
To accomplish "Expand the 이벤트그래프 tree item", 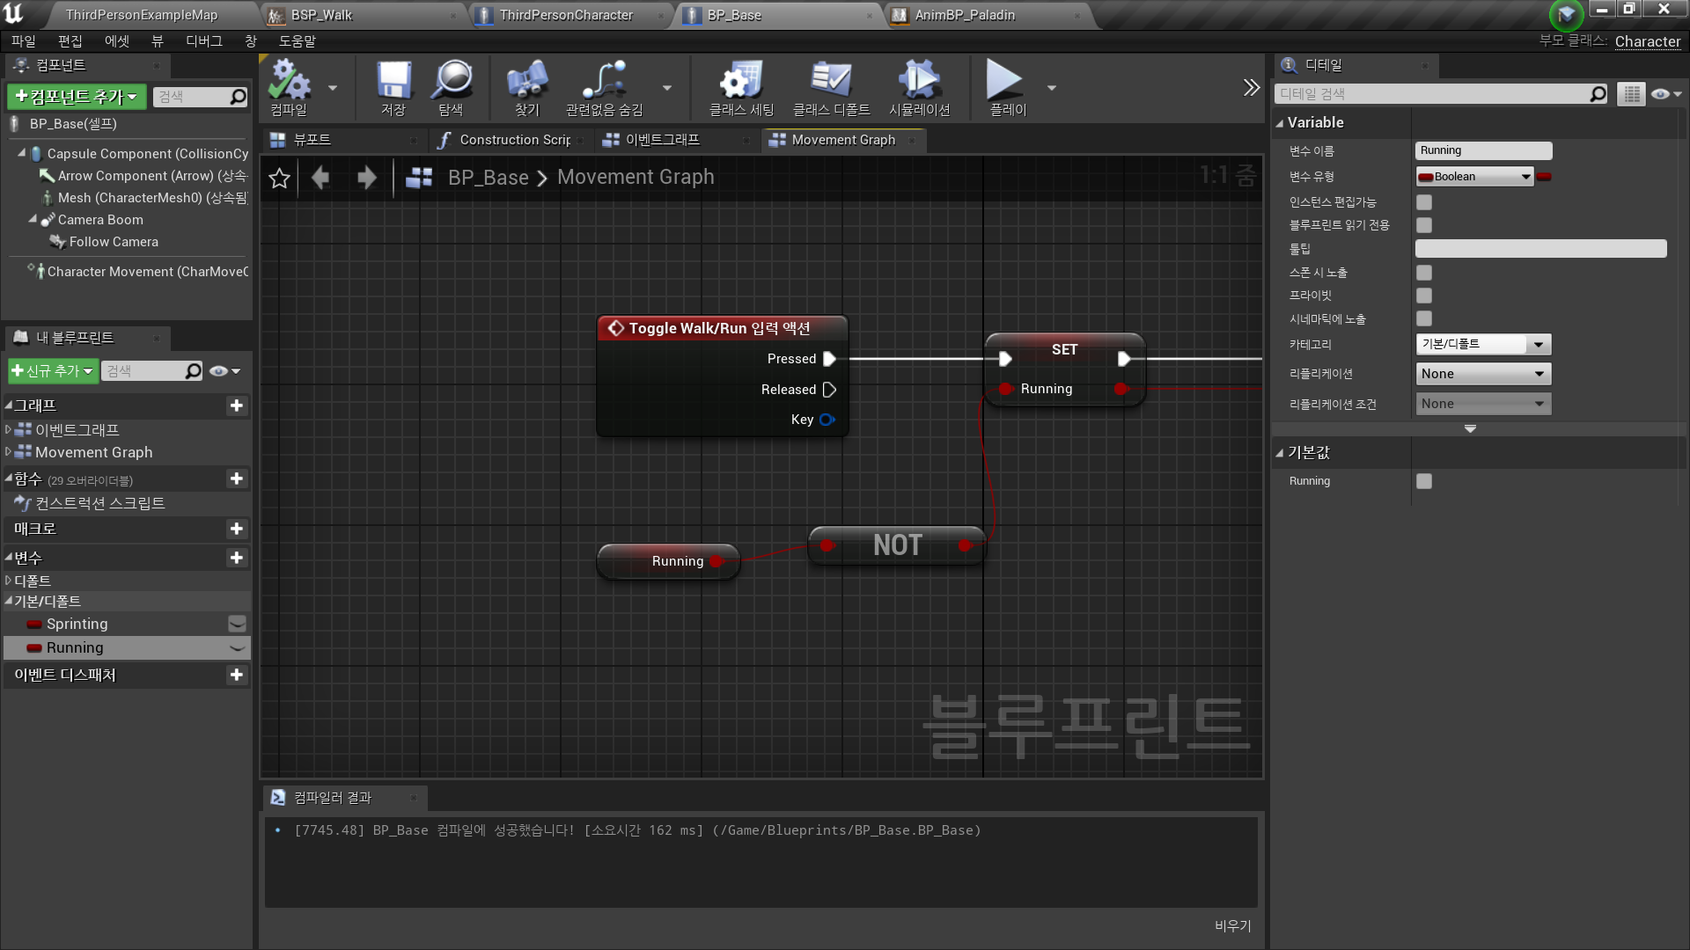I will click(8, 429).
